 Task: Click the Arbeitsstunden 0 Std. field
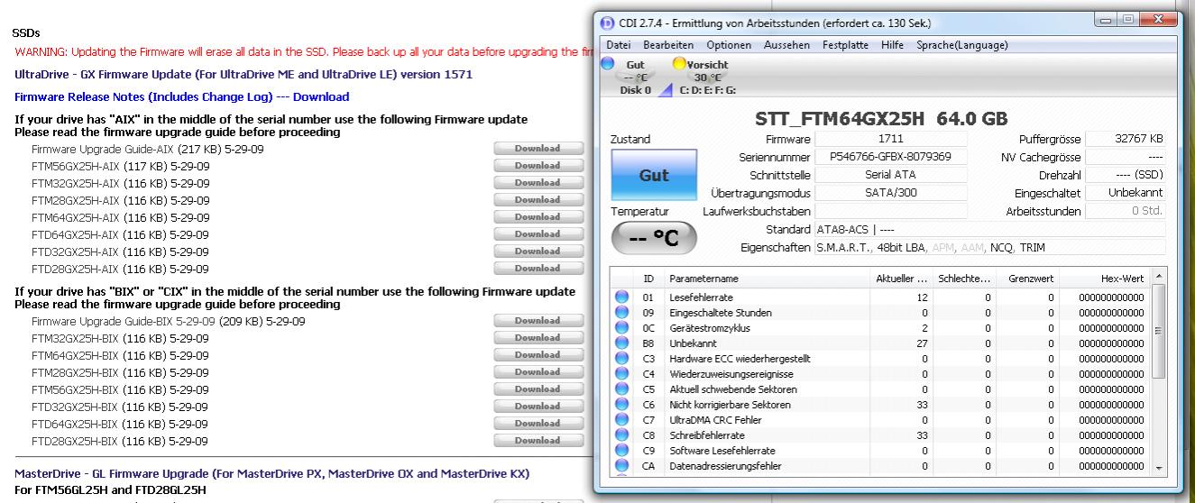click(1125, 211)
